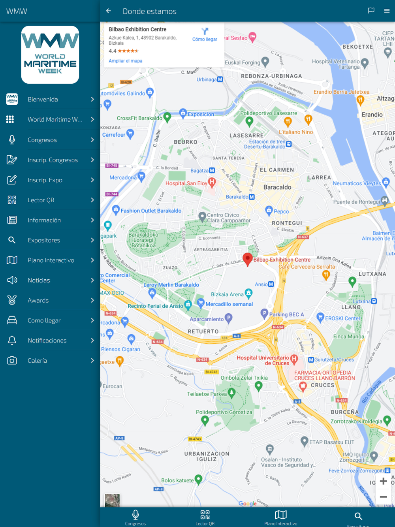The height and width of the screenshot is (527, 395).
Task: Zoom in the map with plus button
Action: click(383, 481)
